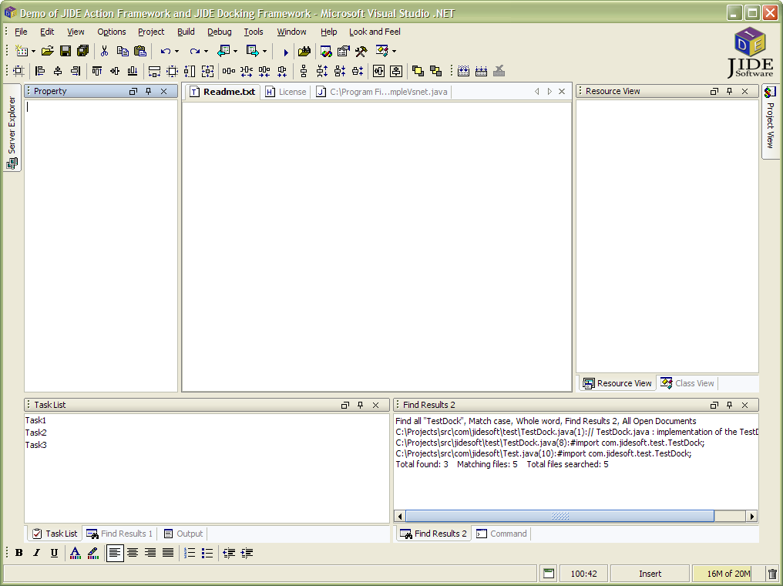Click the Bring to Front icon
783x586 pixels.
point(418,71)
